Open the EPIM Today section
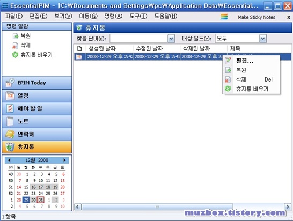The height and width of the screenshot is (221, 293). pos(37,83)
